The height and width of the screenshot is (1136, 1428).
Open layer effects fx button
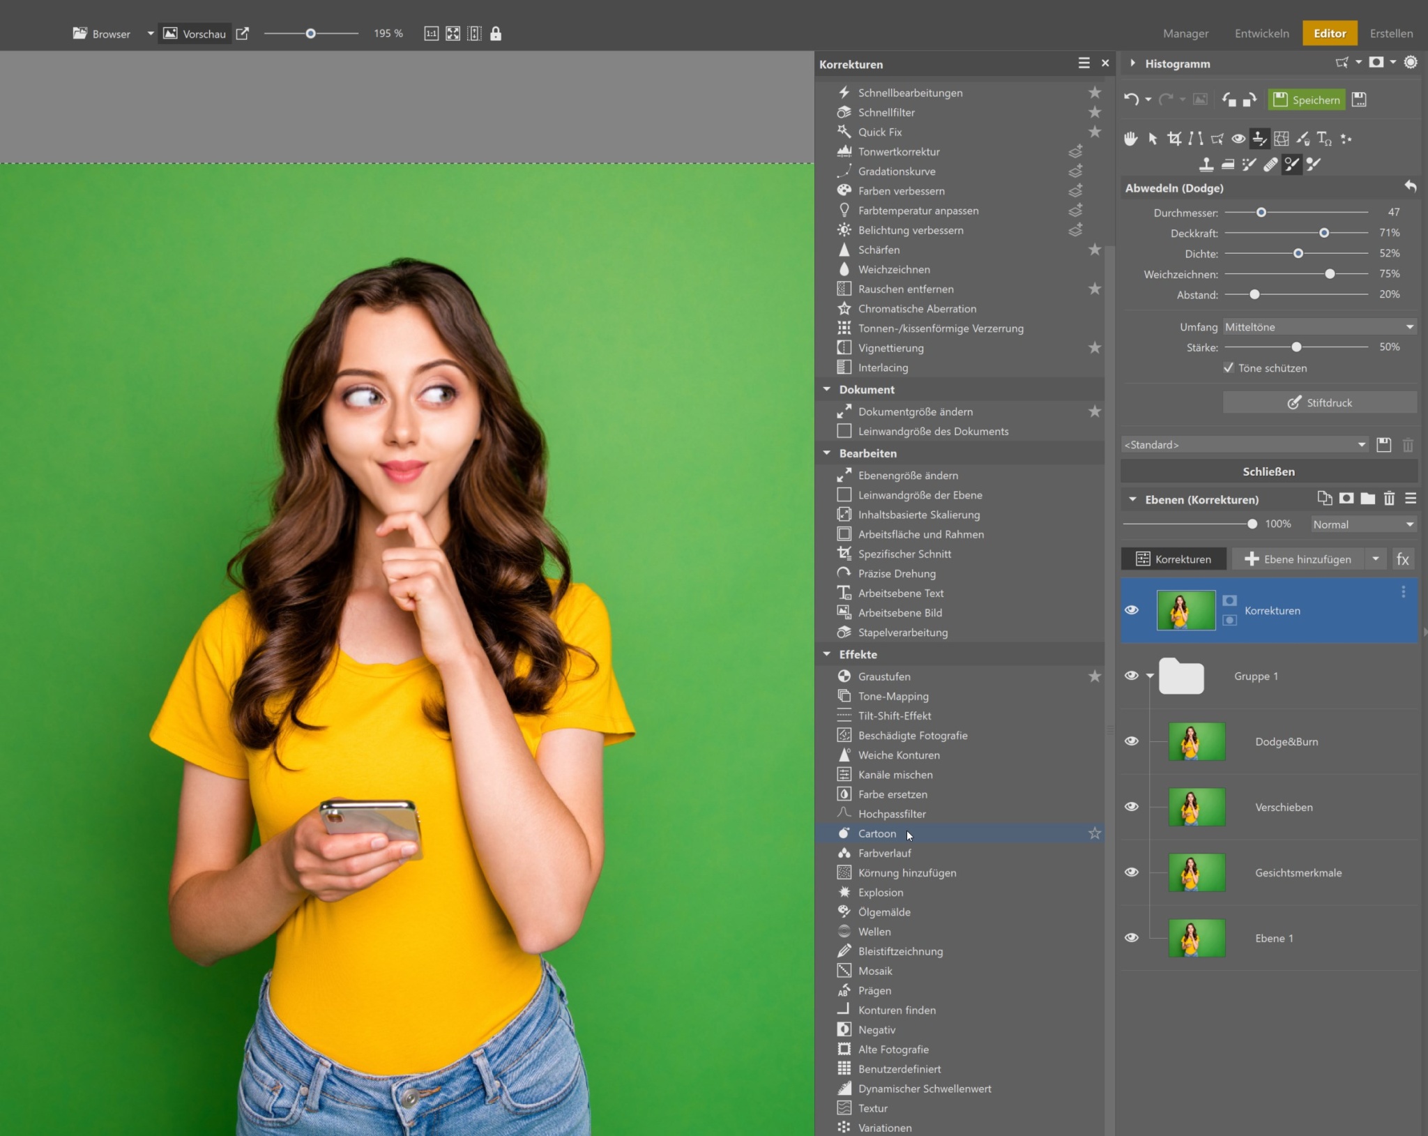coord(1403,559)
